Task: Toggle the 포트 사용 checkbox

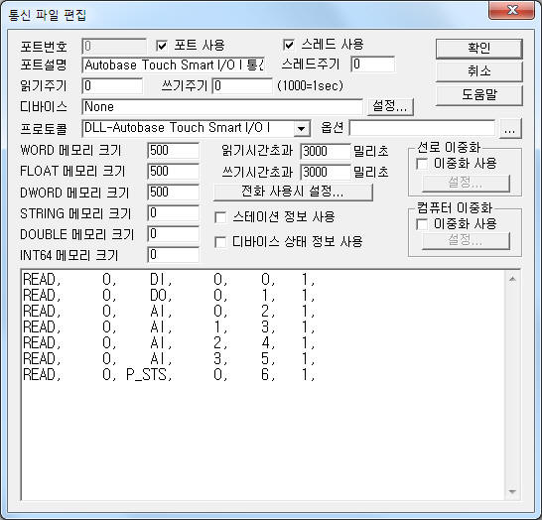Action: (x=162, y=46)
